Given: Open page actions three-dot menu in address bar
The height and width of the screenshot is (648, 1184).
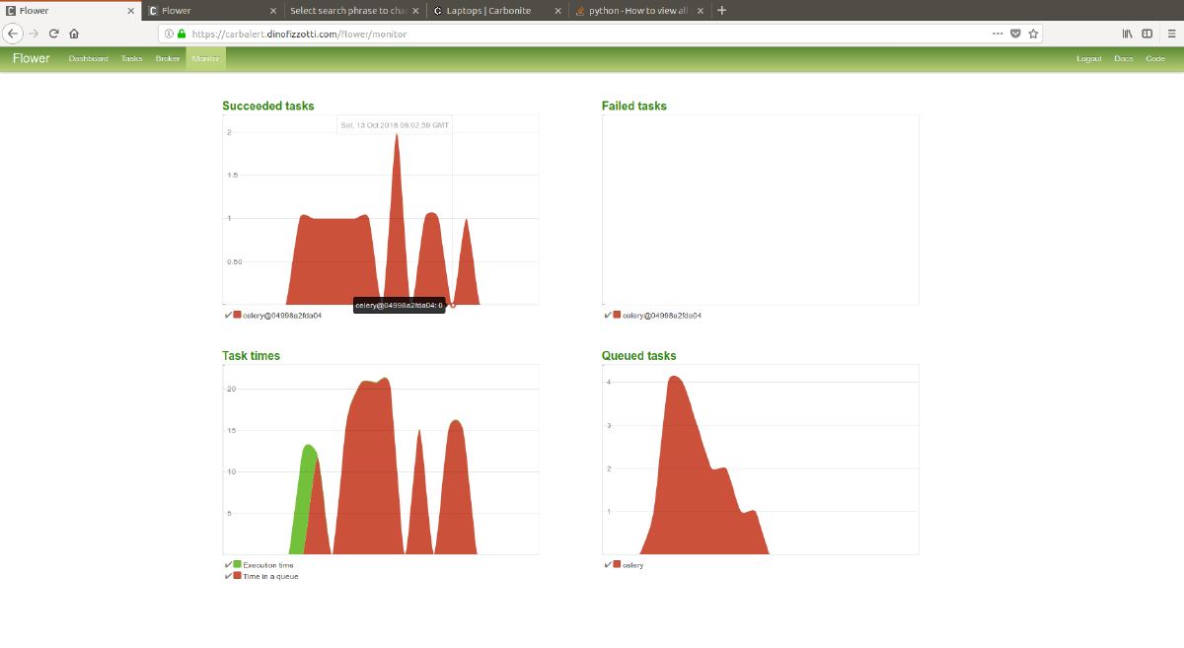Looking at the screenshot, I should [x=998, y=33].
